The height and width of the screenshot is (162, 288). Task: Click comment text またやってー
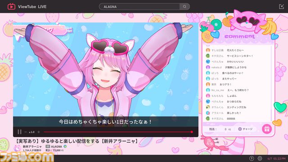tap(229, 79)
